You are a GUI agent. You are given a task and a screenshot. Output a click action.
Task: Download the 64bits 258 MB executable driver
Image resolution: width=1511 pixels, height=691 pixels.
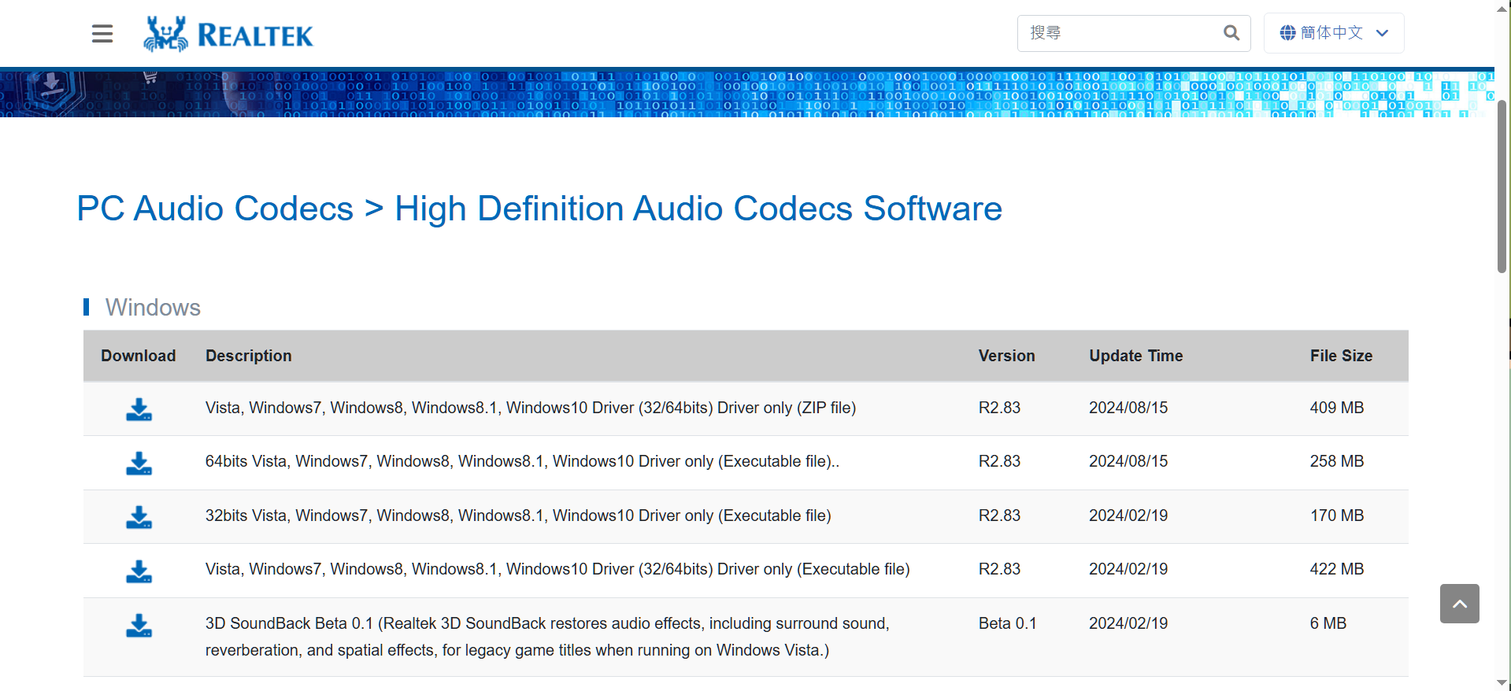139,463
